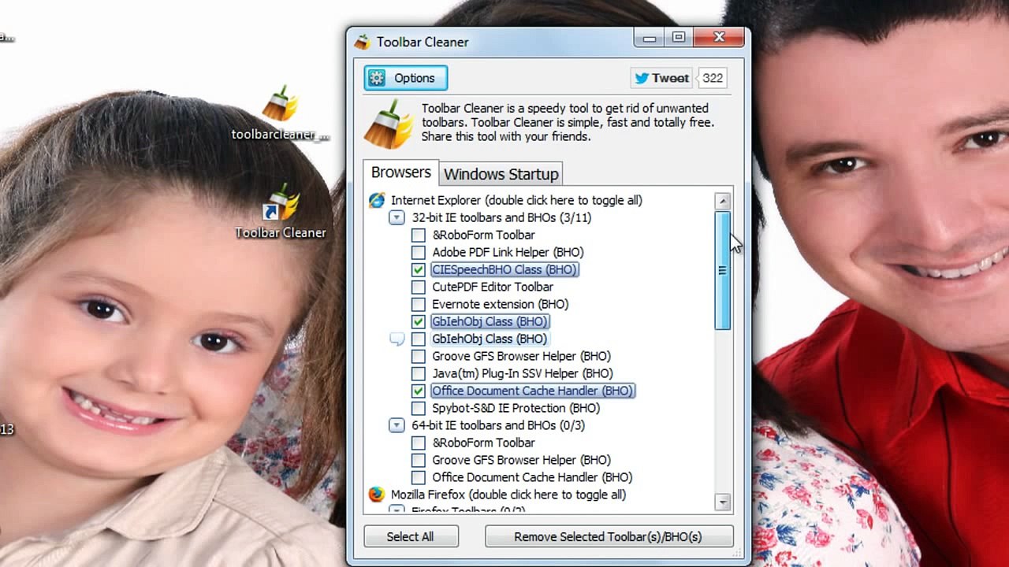Switch to the Browsers tab
Image resolution: width=1009 pixels, height=567 pixels.
tap(400, 172)
